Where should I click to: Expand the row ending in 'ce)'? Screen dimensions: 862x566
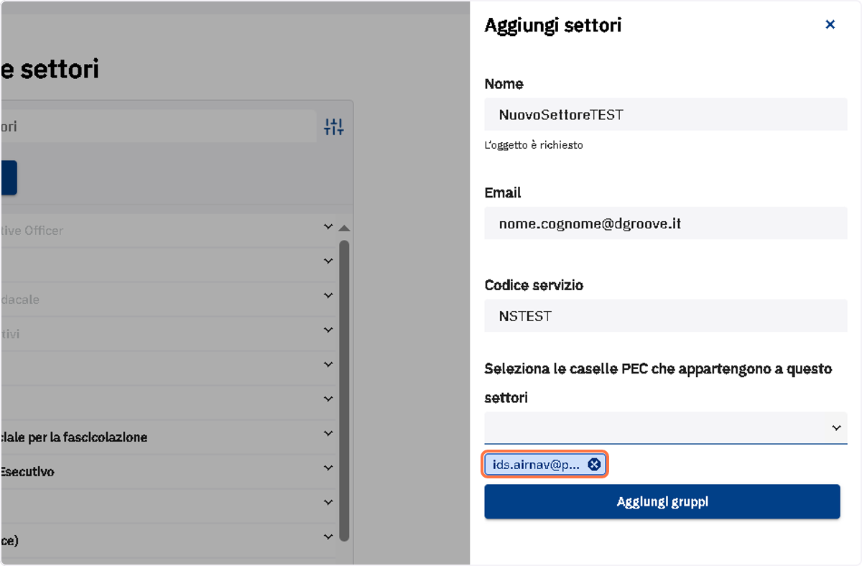[x=328, y=537]
